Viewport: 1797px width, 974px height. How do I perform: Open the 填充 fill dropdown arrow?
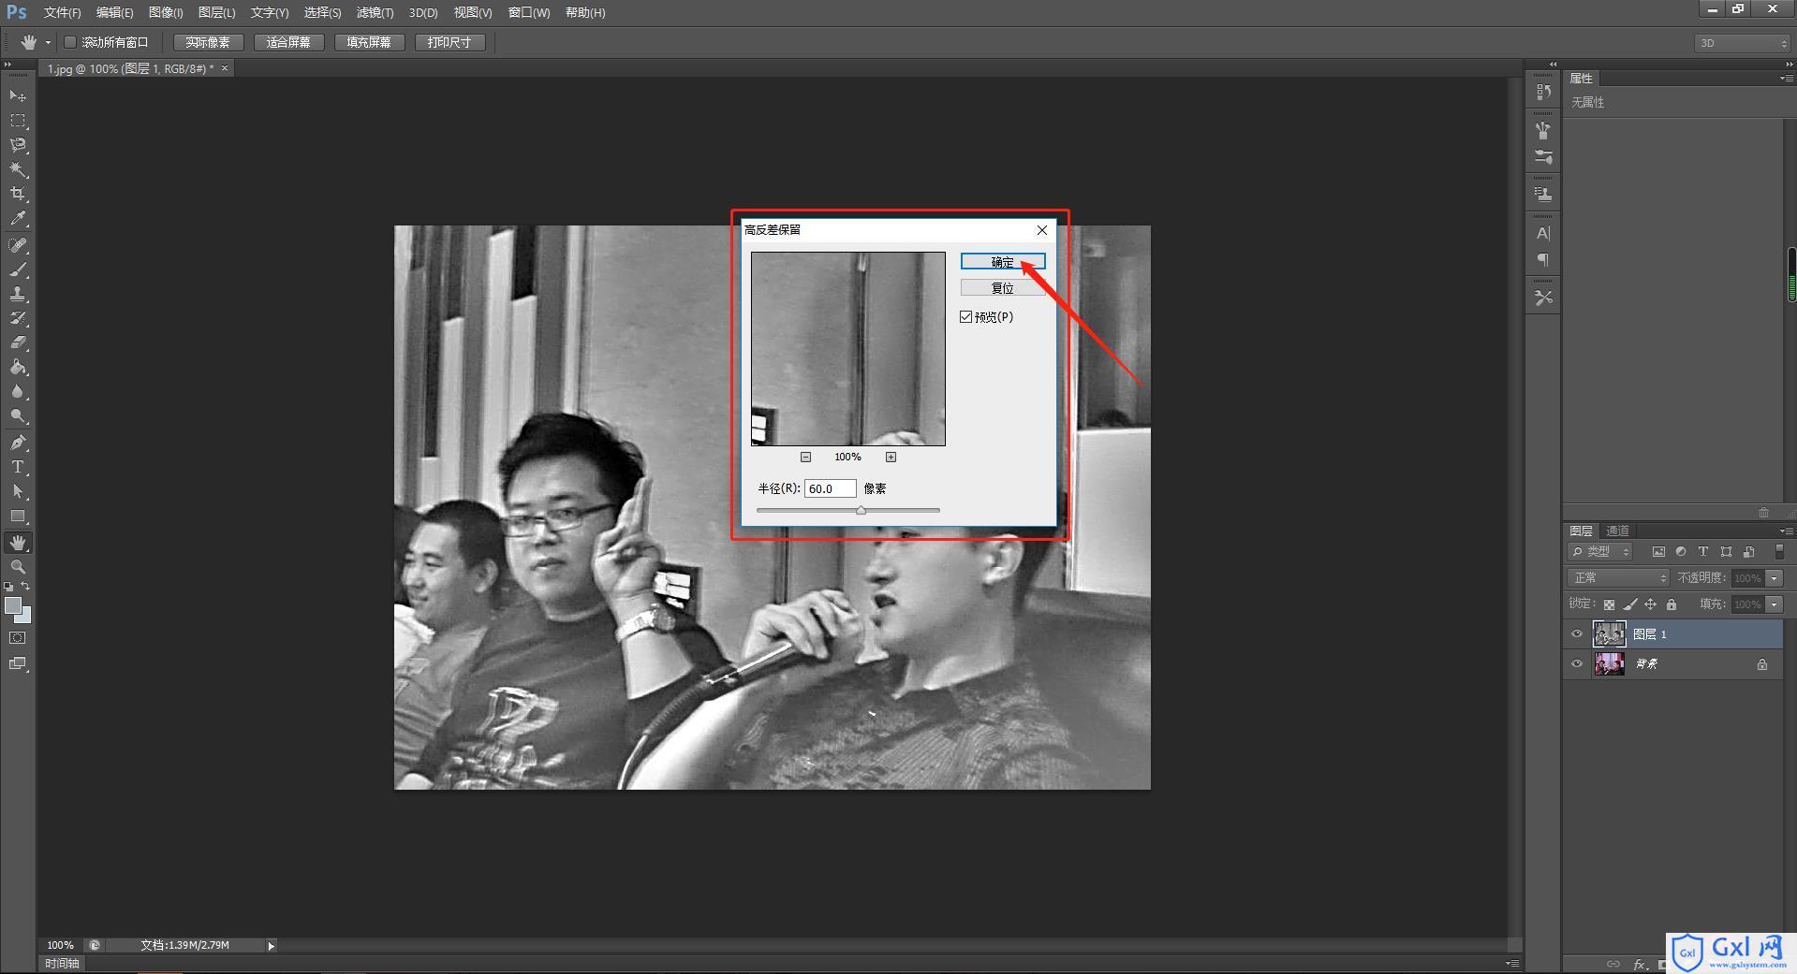coord(1775,604)
